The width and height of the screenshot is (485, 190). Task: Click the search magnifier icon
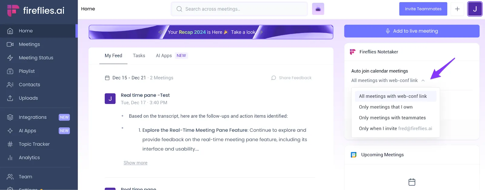pyautogui.click(x=179, y=9)
